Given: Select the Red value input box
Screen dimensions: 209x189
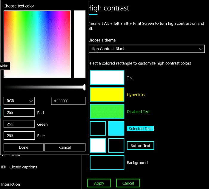Looking at the screenshot, I should point(19,113).
